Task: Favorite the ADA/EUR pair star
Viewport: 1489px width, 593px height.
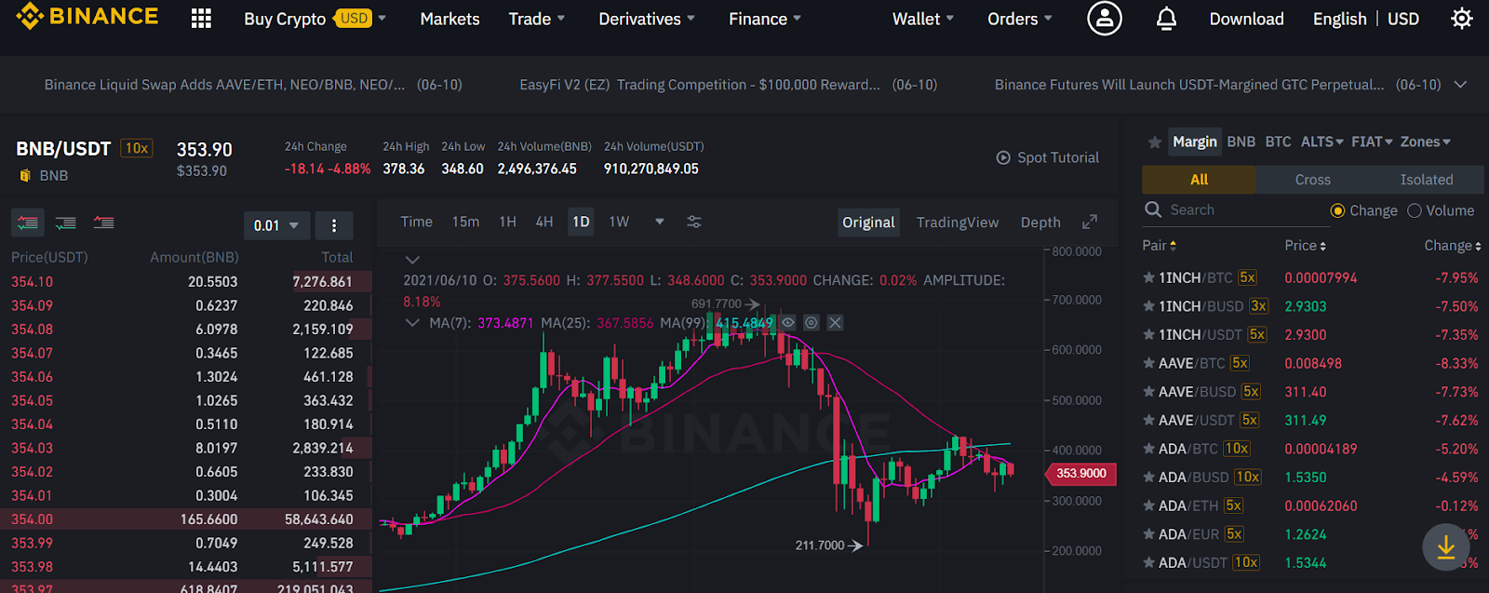Action: tap(1149, 534)
